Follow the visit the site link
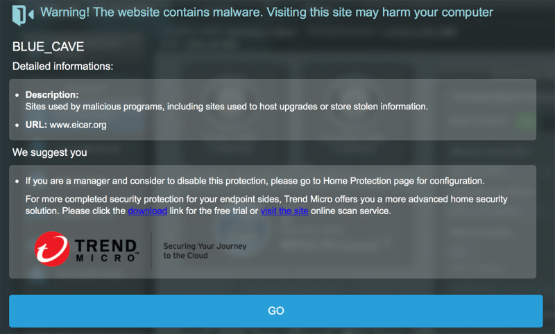 [284, 211]
